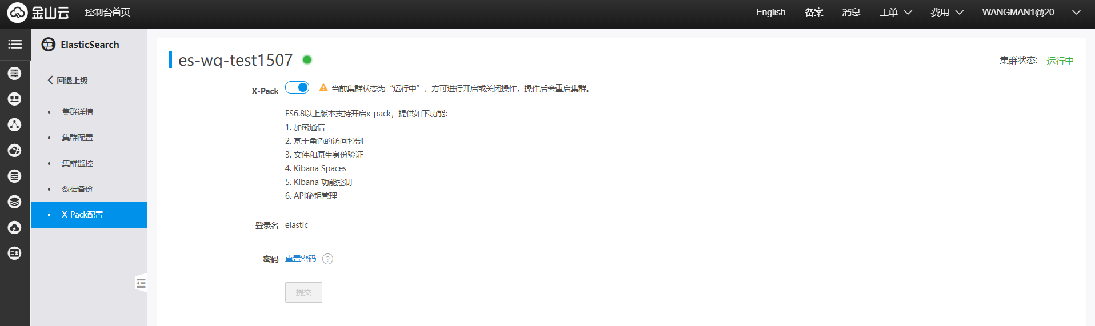This screenshot has height=326, width=1095.
Task: Click the ID card sidebar icon
Action: [x=15, y=253]
